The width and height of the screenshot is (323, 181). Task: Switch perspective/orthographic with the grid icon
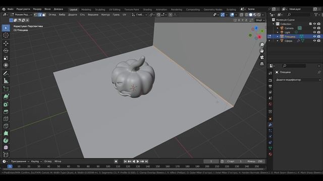pyautogui.click(x=262, y=64)
